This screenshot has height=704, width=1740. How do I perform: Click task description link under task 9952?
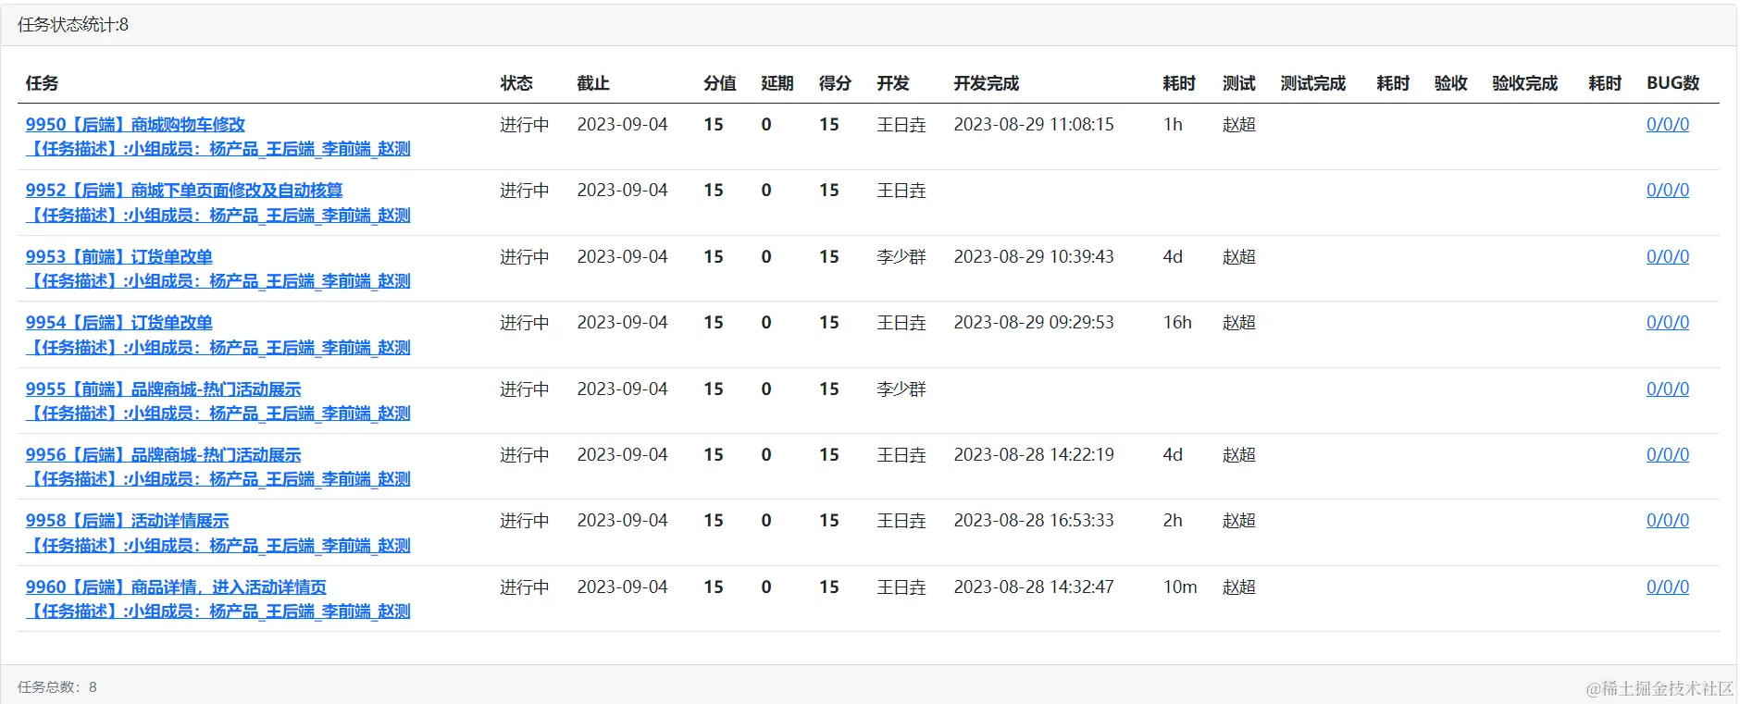(x=218, y=215)
